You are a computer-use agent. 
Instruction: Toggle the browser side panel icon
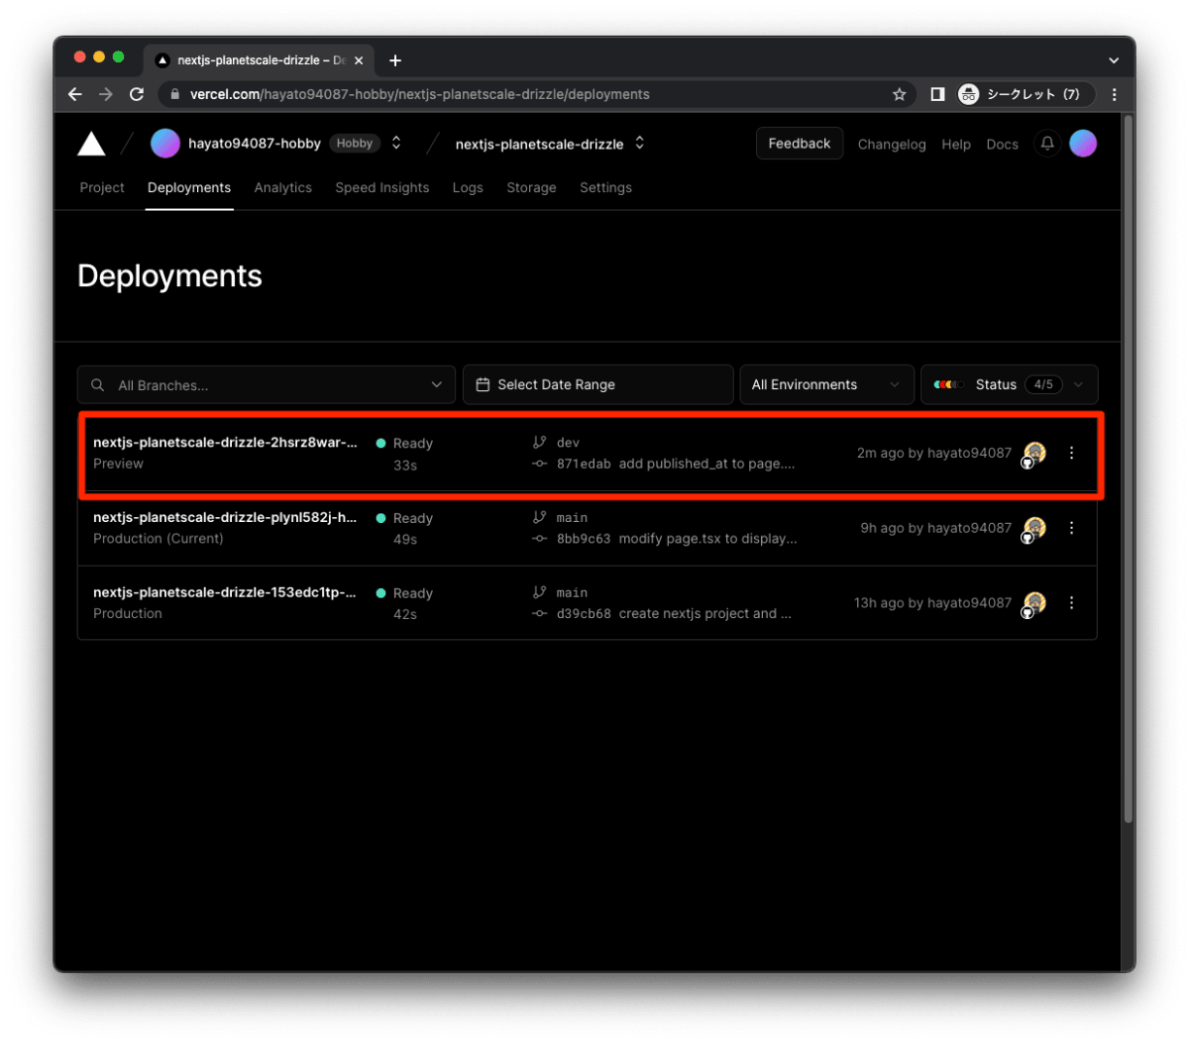tap(937, 94)
